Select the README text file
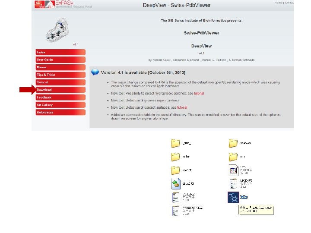The width and height of the screenshot is (311, 233). (183, 197)
